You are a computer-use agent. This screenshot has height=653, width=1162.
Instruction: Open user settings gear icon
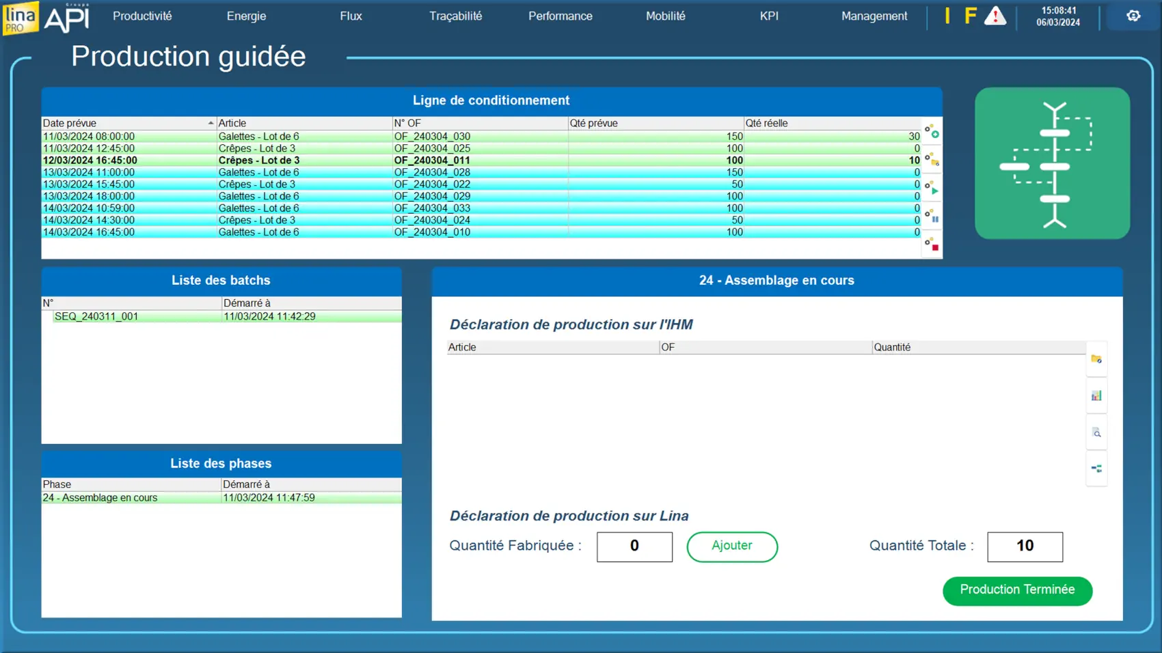pyautogui.click(x=1133, y=16)
